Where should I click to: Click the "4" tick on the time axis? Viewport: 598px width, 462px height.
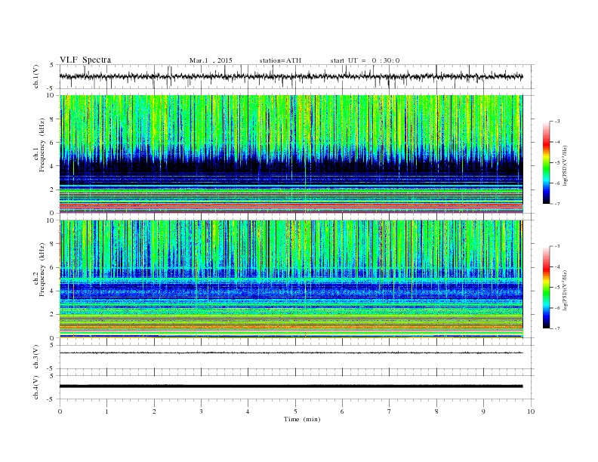[248, 411]
